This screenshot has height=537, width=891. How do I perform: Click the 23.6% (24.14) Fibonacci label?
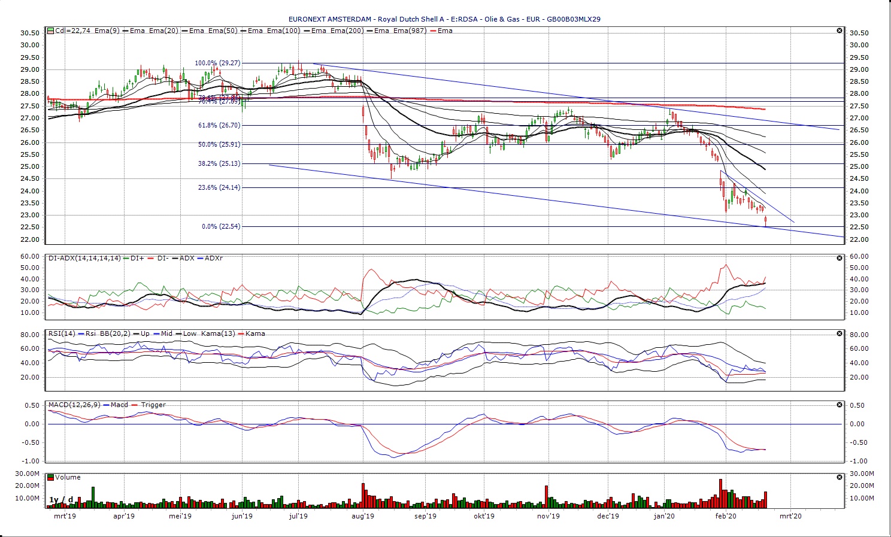pos(219,187)
